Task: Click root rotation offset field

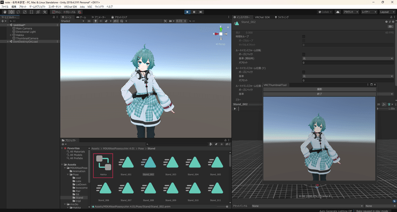Action: [348, 63]
